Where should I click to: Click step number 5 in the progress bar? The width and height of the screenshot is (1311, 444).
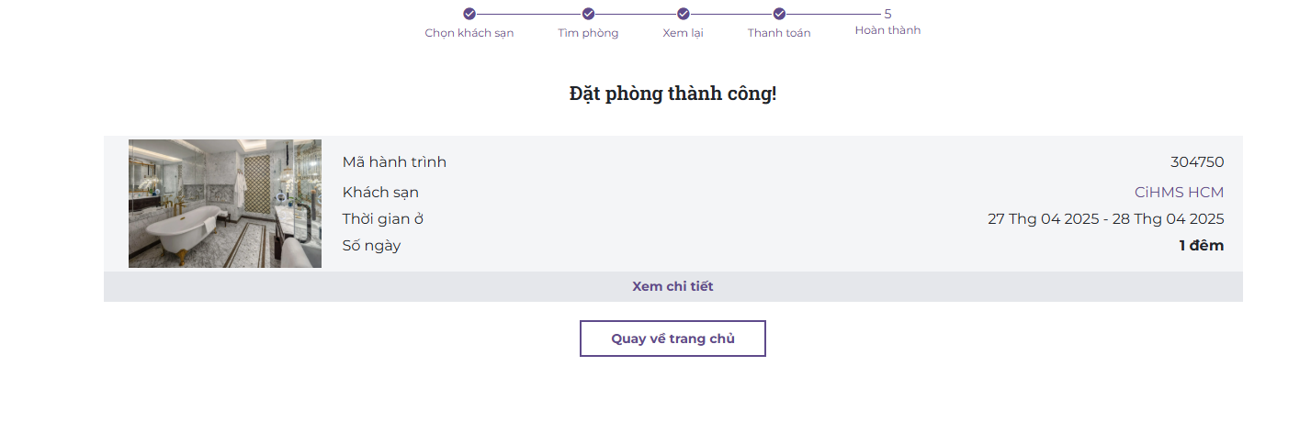(x=887, y=14)
